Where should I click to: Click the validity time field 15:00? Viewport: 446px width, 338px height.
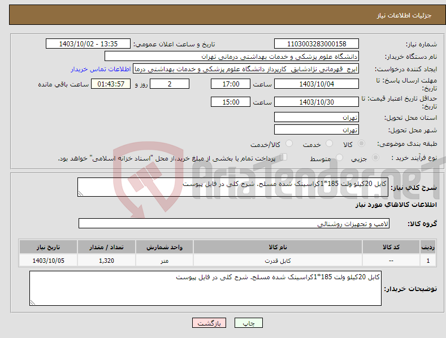(231, 102)
